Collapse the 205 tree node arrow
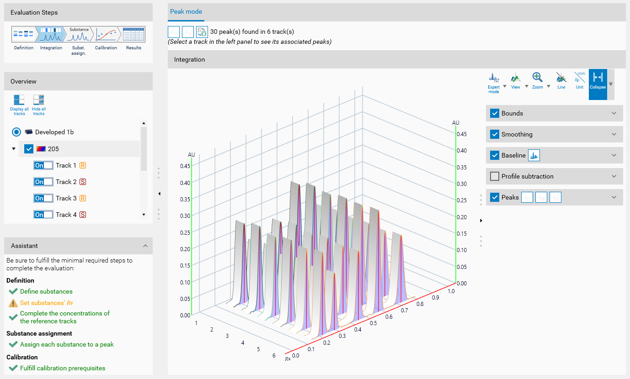The width and height of the screenshot is (630, 379). click(14, 149)
